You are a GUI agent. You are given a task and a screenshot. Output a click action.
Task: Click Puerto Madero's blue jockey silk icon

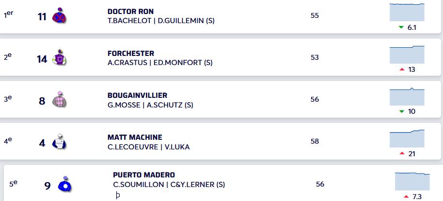64,184
